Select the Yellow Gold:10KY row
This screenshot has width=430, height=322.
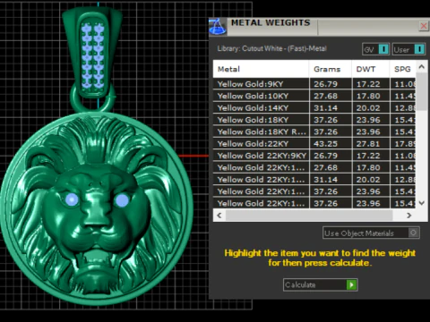tap(314, 96)
